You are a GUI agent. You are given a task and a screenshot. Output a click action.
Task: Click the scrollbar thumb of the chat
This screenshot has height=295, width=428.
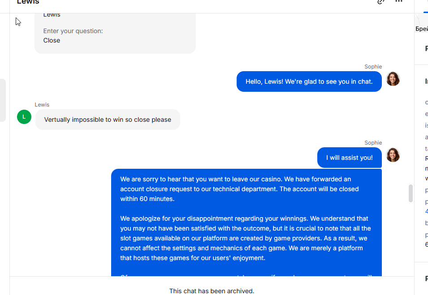point(411,193)
